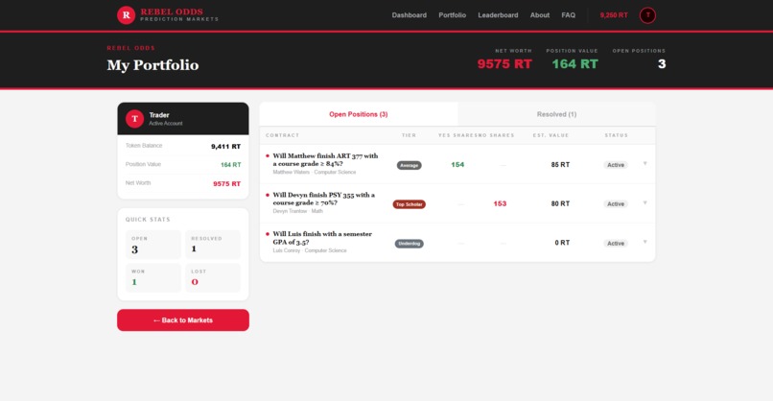
Task: Open the Dashboard nav link
Action: click(x=410, y=15)
